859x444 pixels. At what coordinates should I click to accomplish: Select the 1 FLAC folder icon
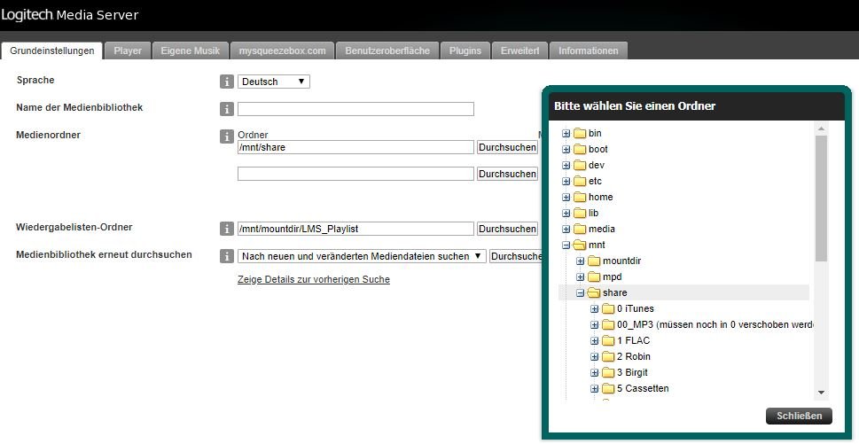(608, 340)
